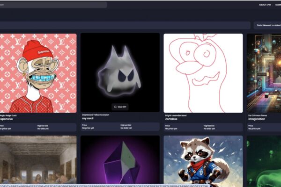Click the magnifier icon in the View NFT button
Viewport: 281px width, 187px height.
click(x=115, y=107)
